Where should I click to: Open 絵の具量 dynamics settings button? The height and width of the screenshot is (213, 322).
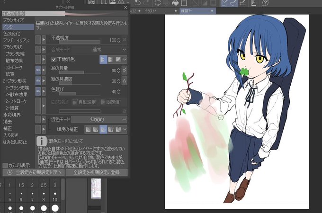click(x=124, y=70)
